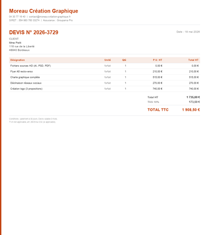209x235 pixels.
Task: Click the TVA 10% label
Action: 153,102
